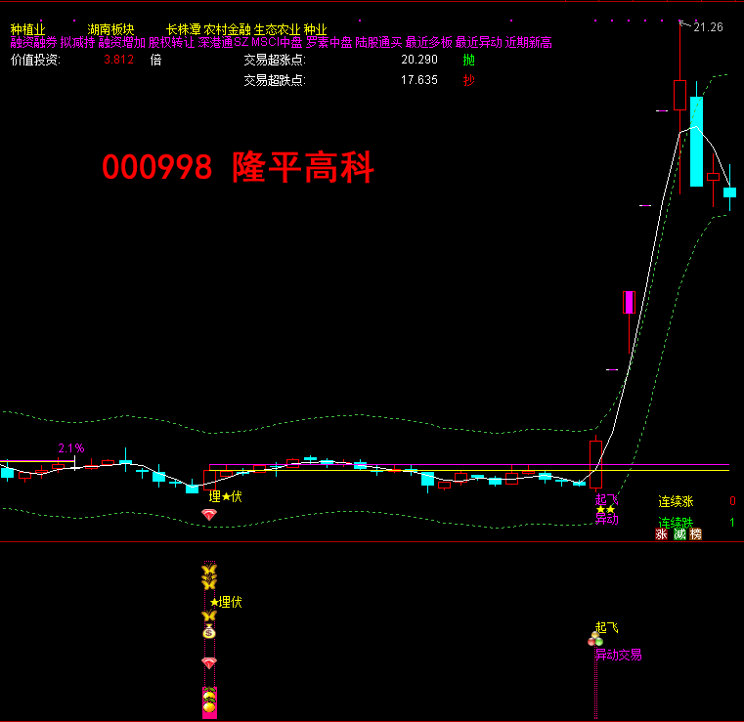Click the 融资融券 concept label
The width and height of the screenshot is (744, 722).
33,43
